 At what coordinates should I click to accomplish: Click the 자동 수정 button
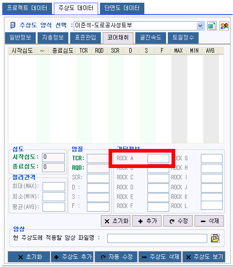(x=116, y=257)
